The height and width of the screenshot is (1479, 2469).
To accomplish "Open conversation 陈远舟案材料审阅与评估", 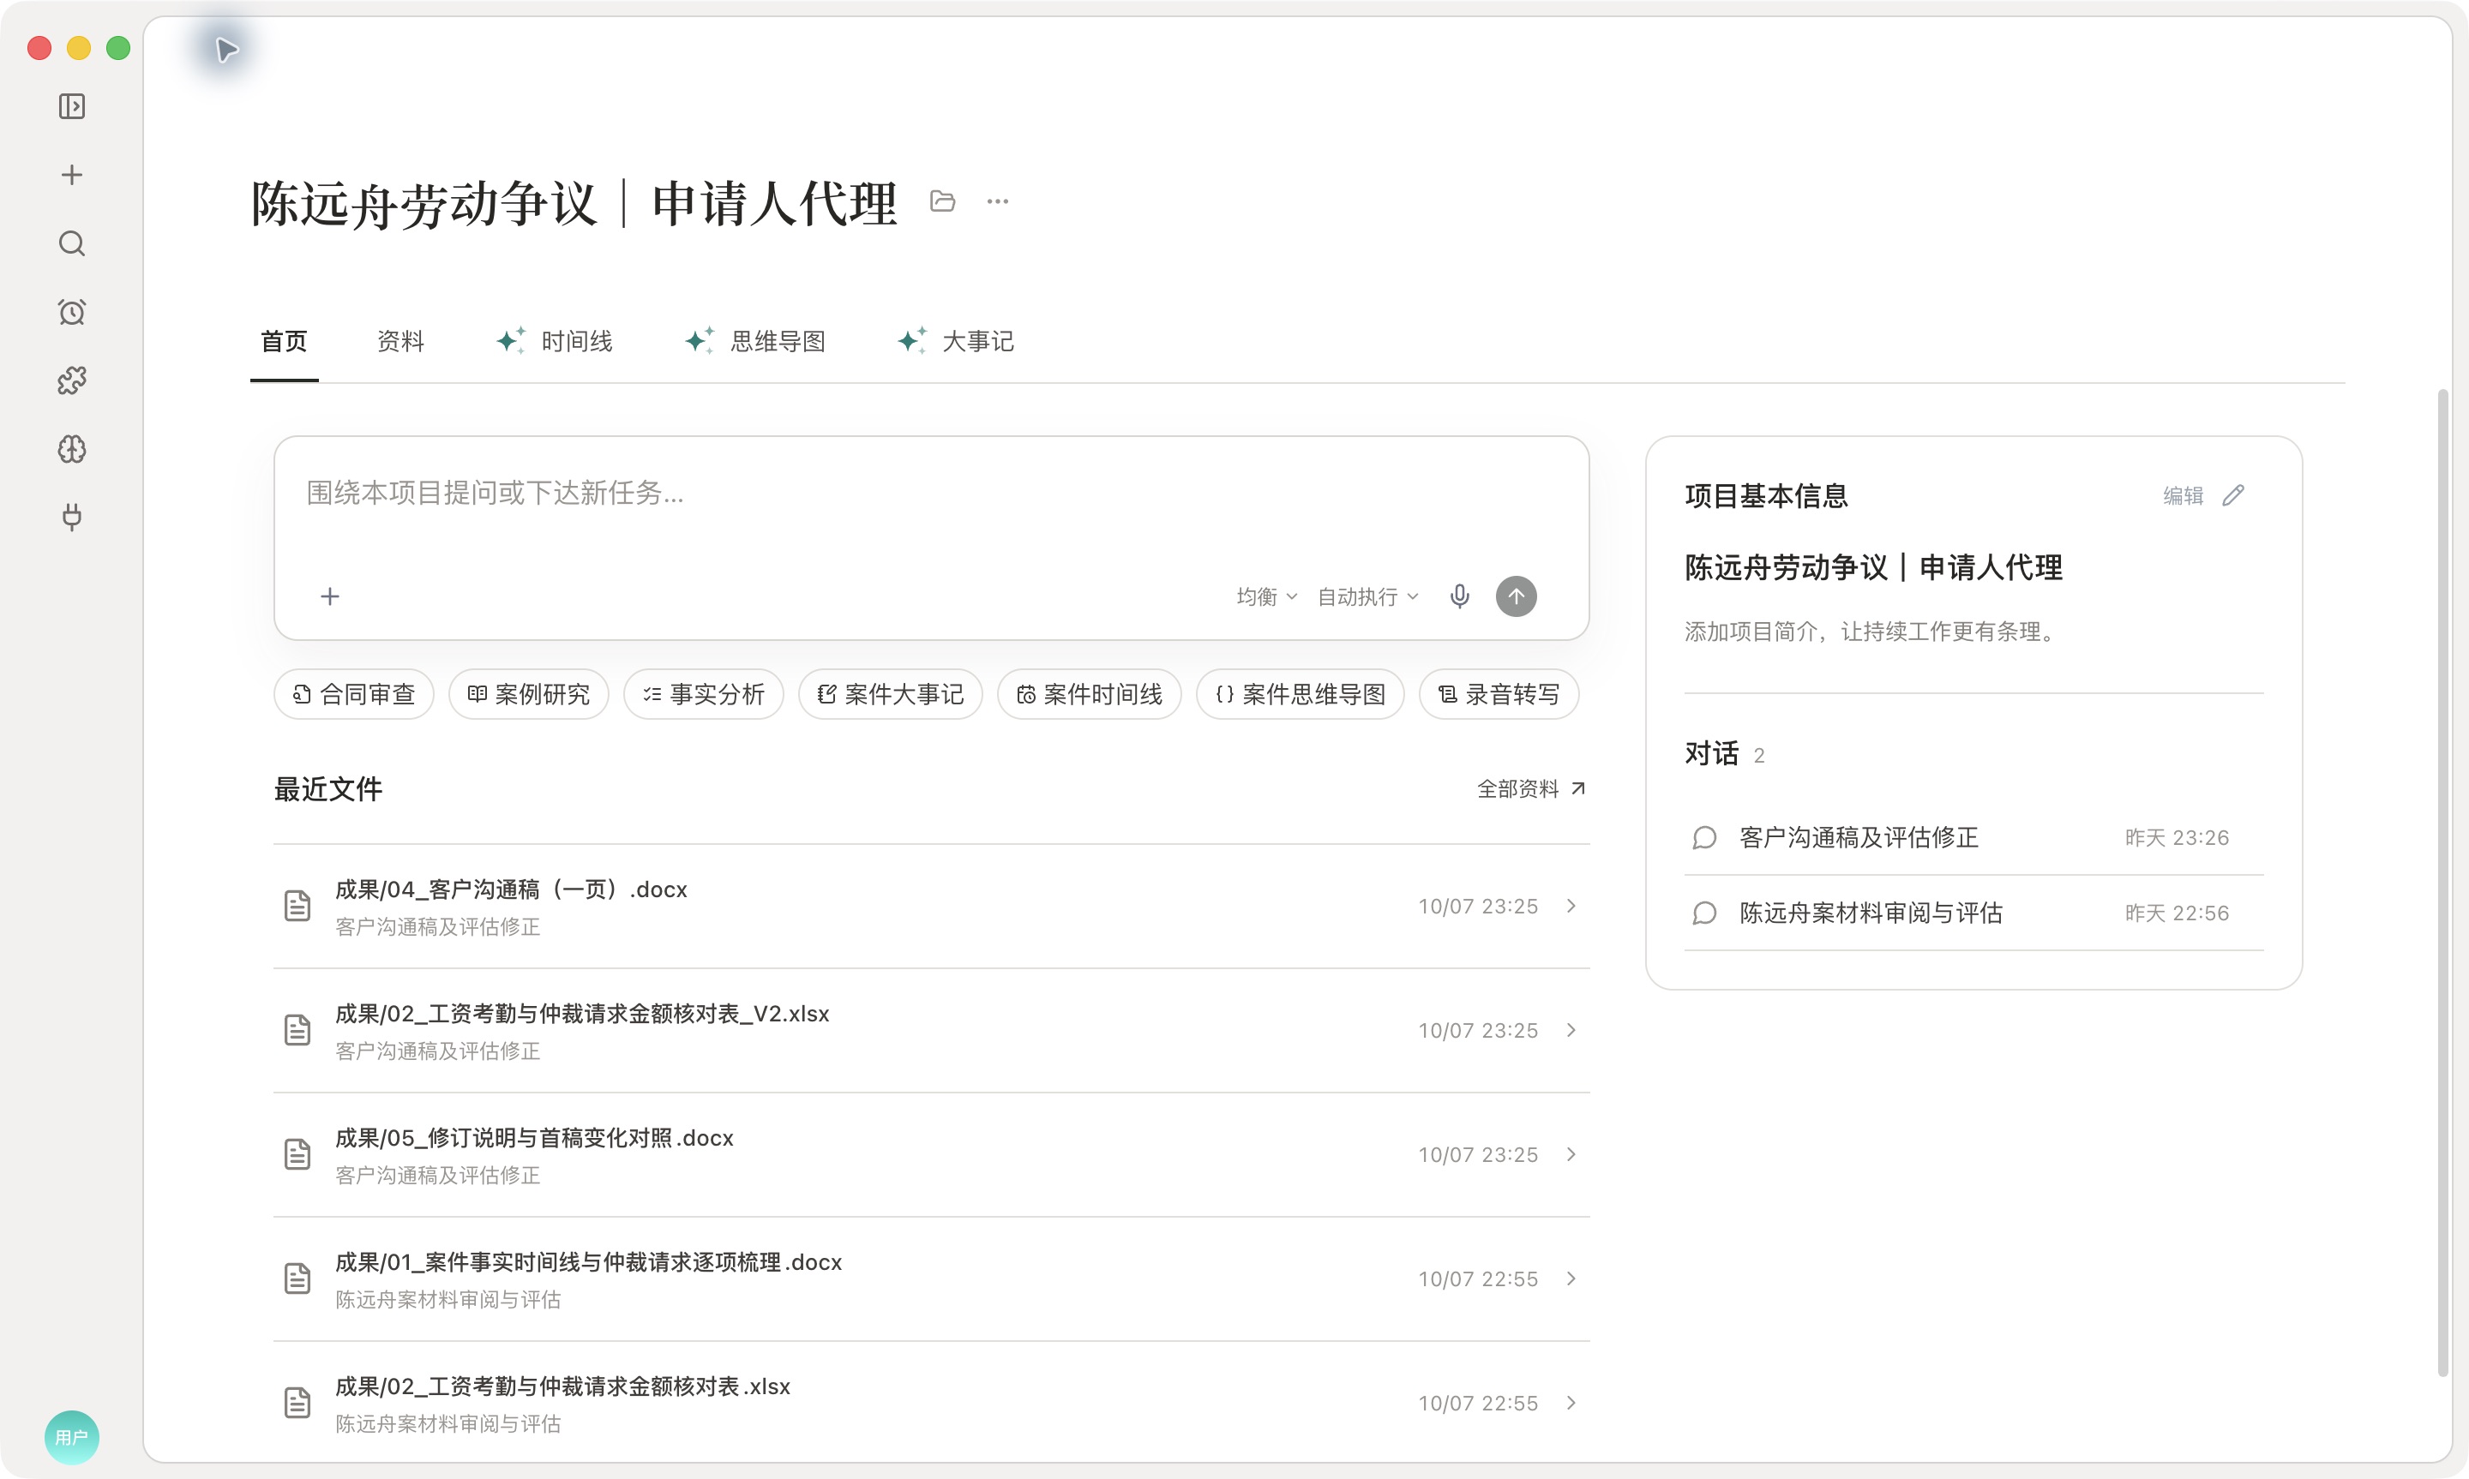I will pyautogui.click(x=1973, y=913).
